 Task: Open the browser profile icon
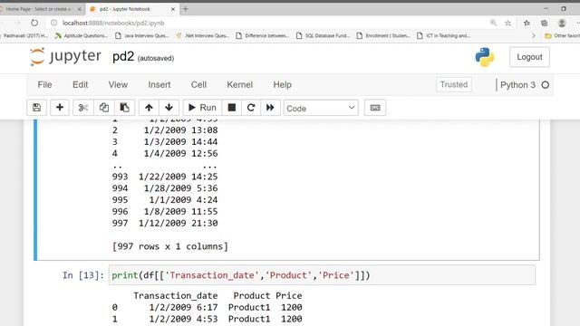point(562,23)
